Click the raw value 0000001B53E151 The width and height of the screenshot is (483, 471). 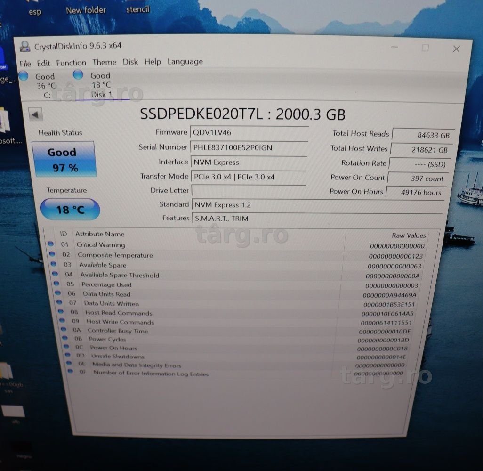389,305
